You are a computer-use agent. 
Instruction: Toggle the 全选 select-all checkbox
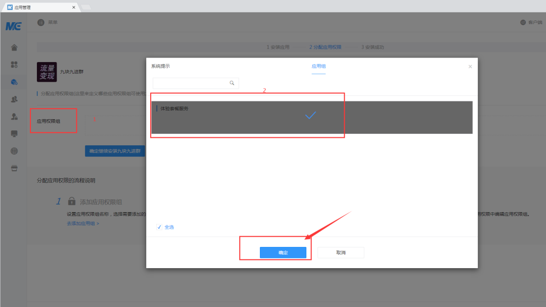(160, 227)
